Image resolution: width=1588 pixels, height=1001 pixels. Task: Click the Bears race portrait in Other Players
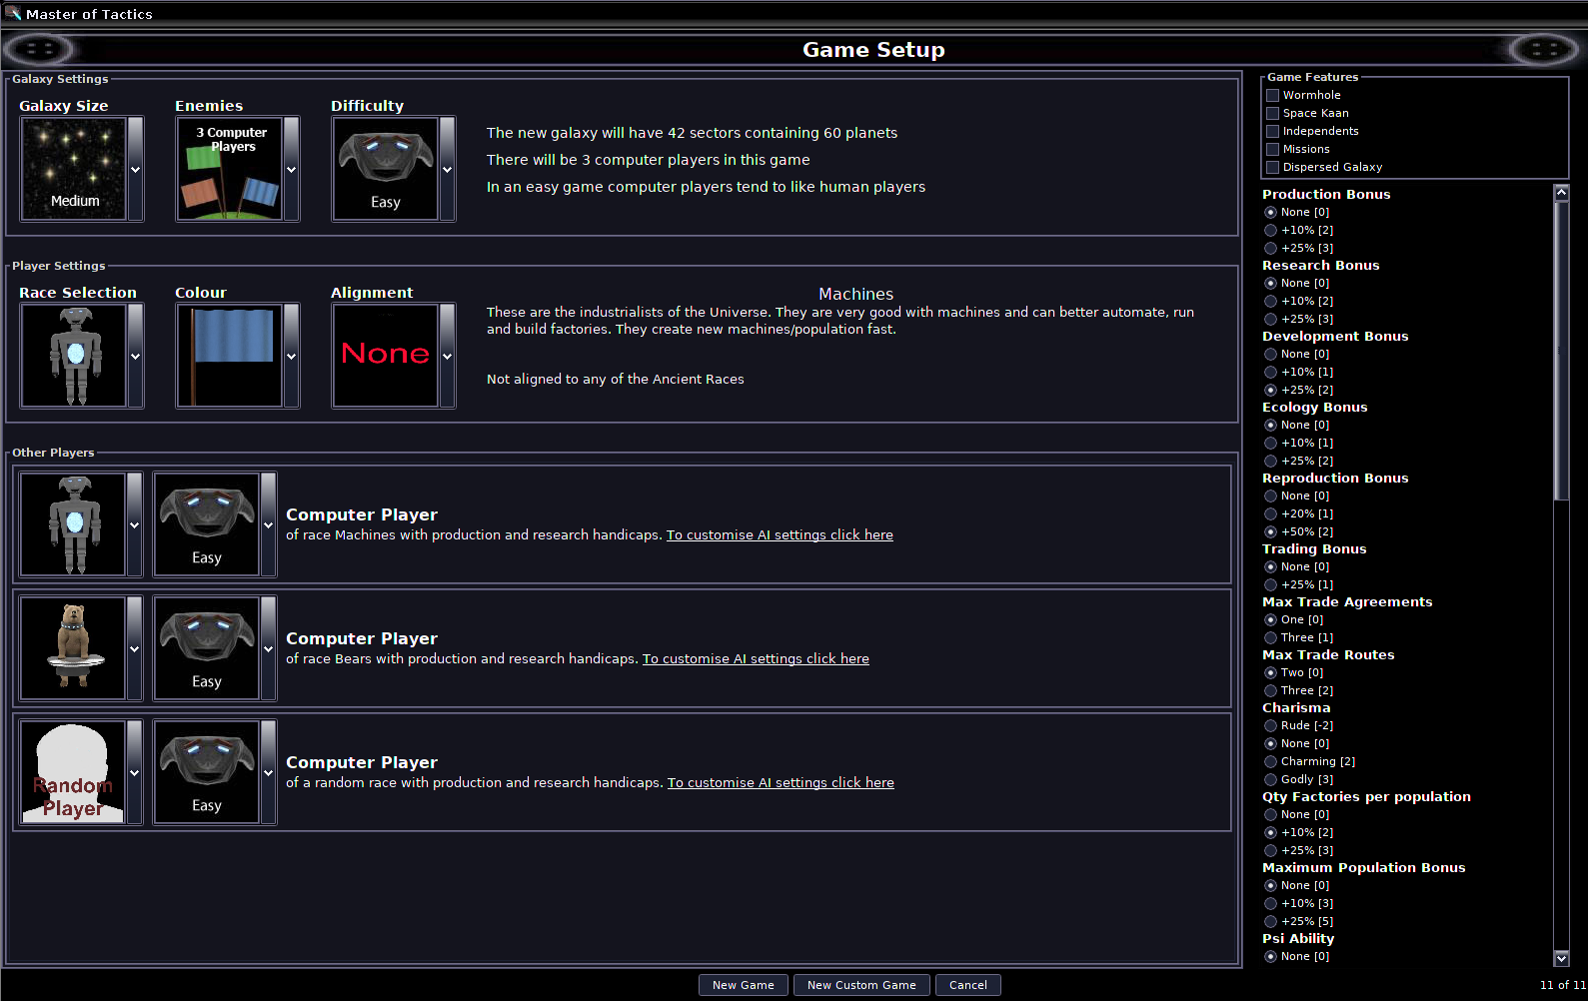tap(73, 648)
